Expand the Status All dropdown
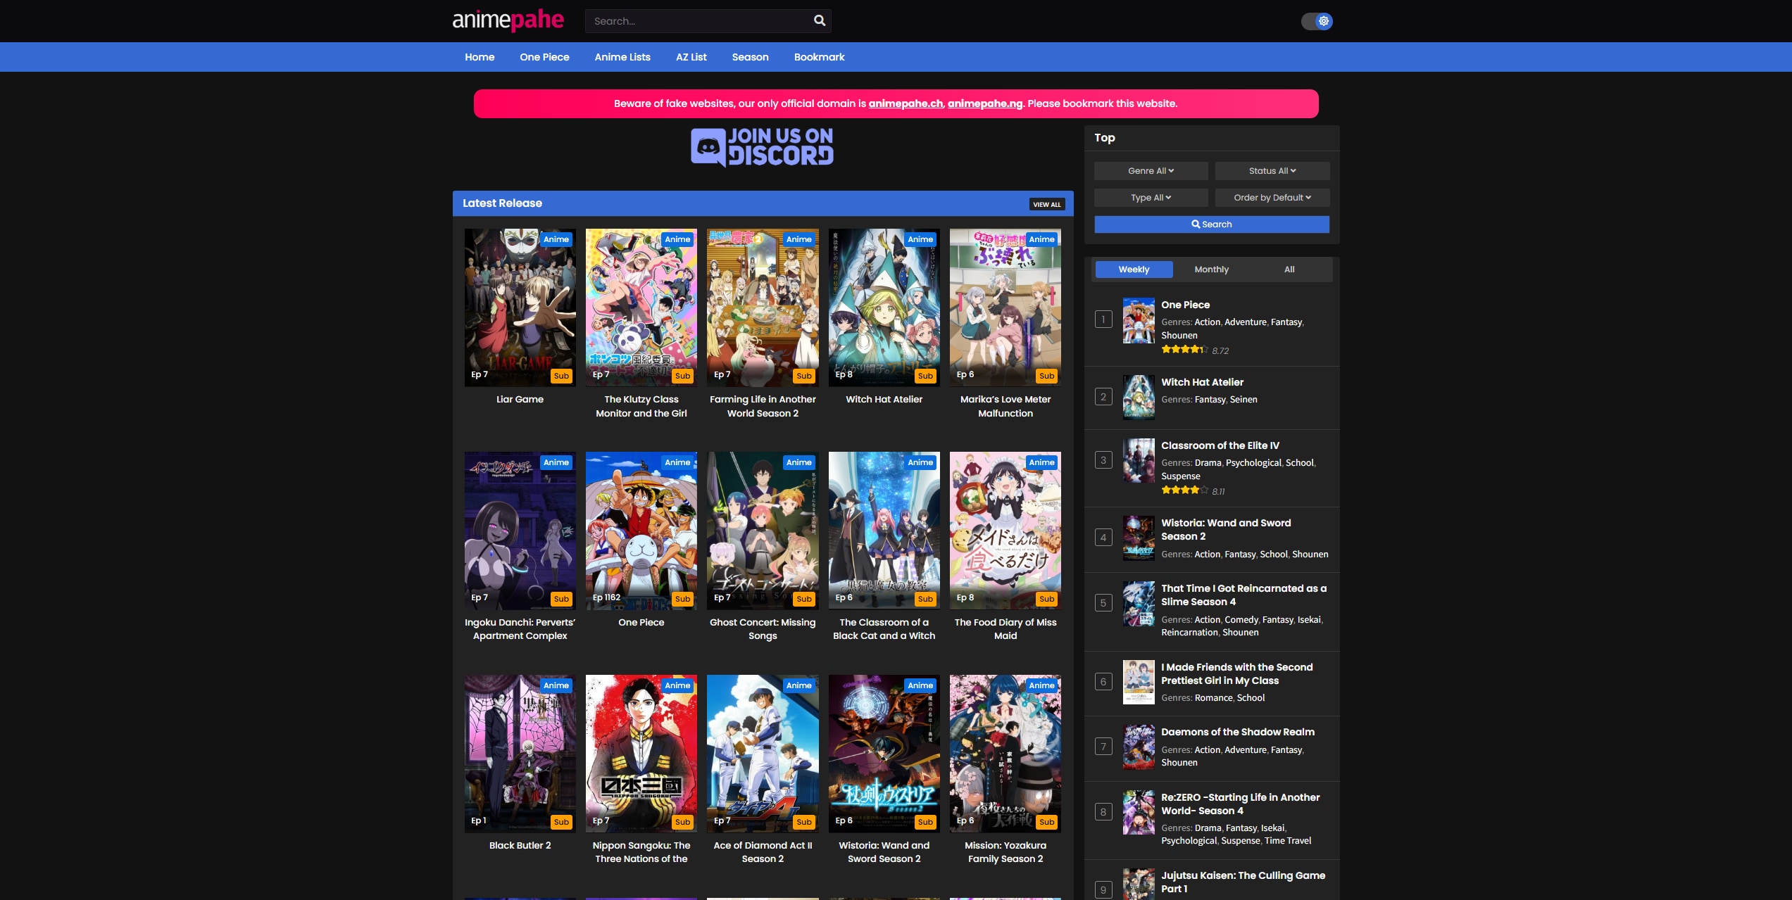The height and width of the screenshot is (900, 1792). (x=1272, y=171)
